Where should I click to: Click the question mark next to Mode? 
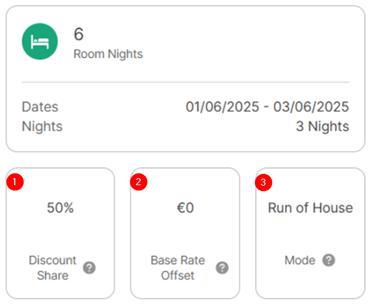tap(329, 260)
